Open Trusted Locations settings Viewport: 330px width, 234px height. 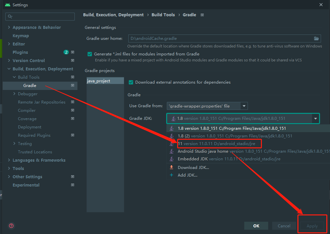coord(35,152)
